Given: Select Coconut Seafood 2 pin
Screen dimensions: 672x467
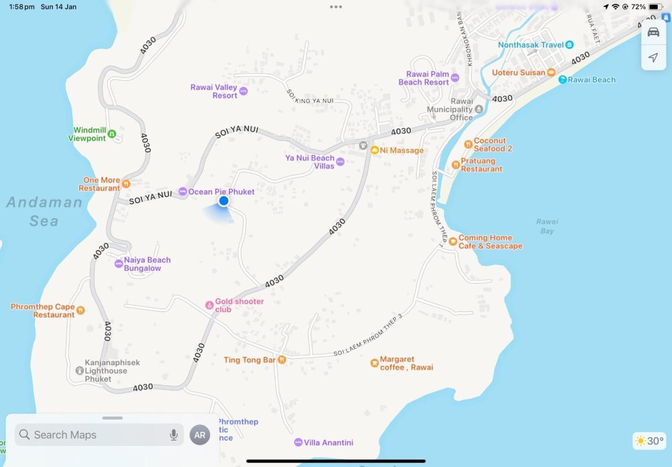Looking at the screenshot, I should (468, 144).
